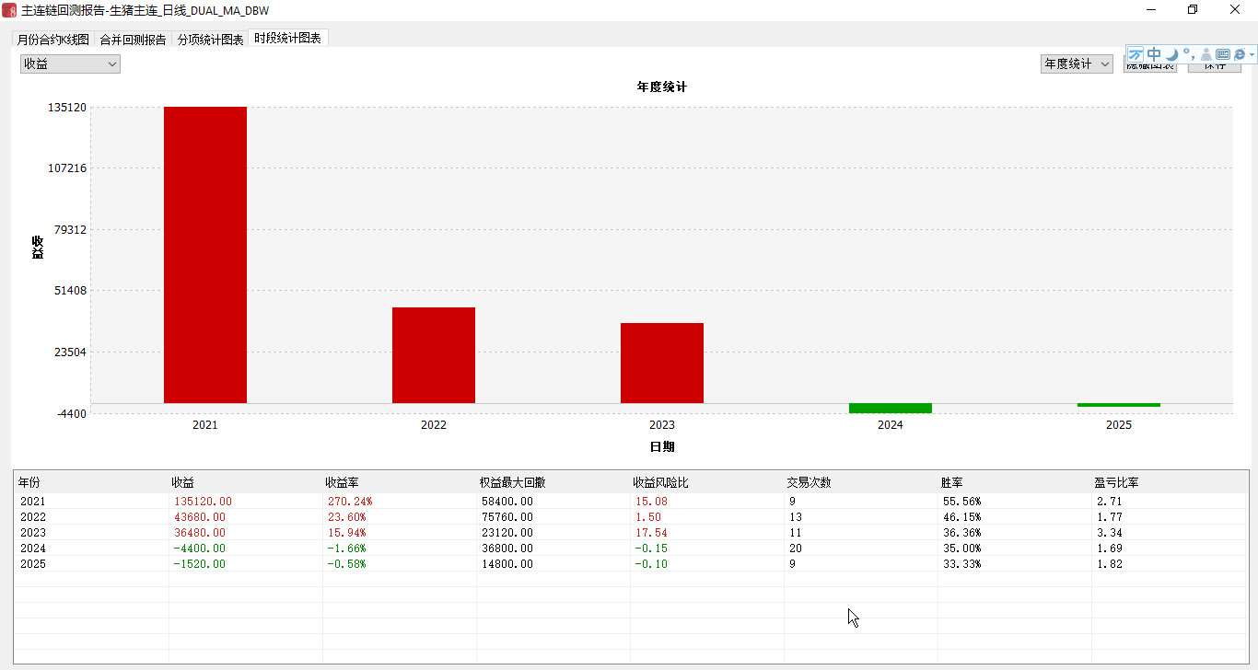1258x670 pixels.
Task: Toggle the moon half-width icon in IME bar
Action: 1171,54
